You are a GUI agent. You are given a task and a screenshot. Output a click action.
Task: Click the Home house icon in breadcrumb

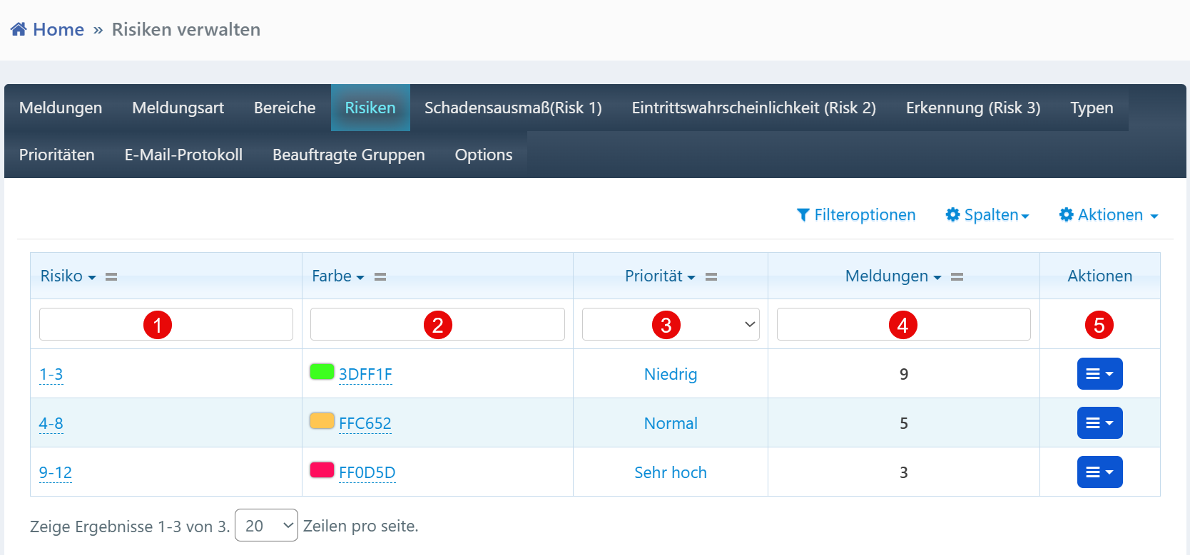(19, 29)
